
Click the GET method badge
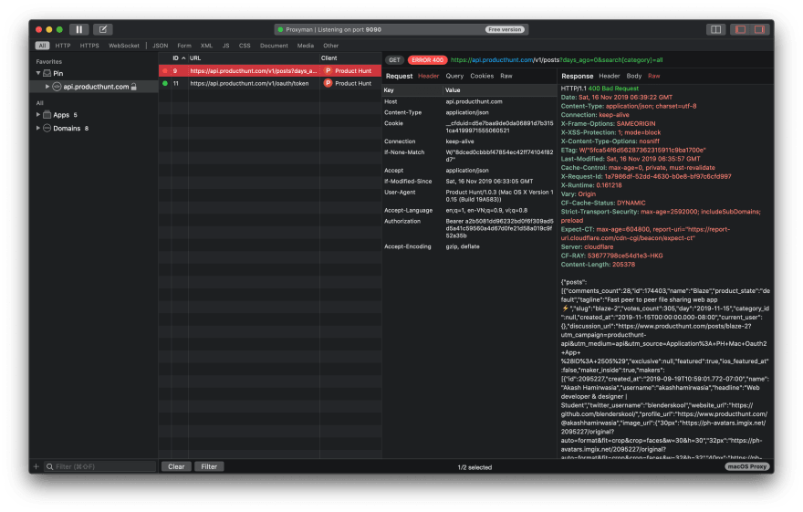[394, 60]
